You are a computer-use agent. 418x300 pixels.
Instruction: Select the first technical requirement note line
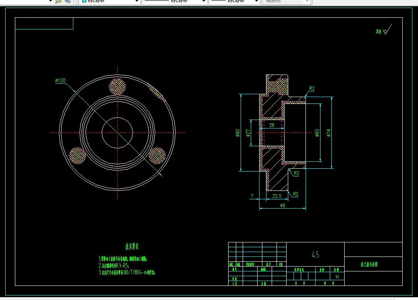pyautogui.click(x=123, y=259)
